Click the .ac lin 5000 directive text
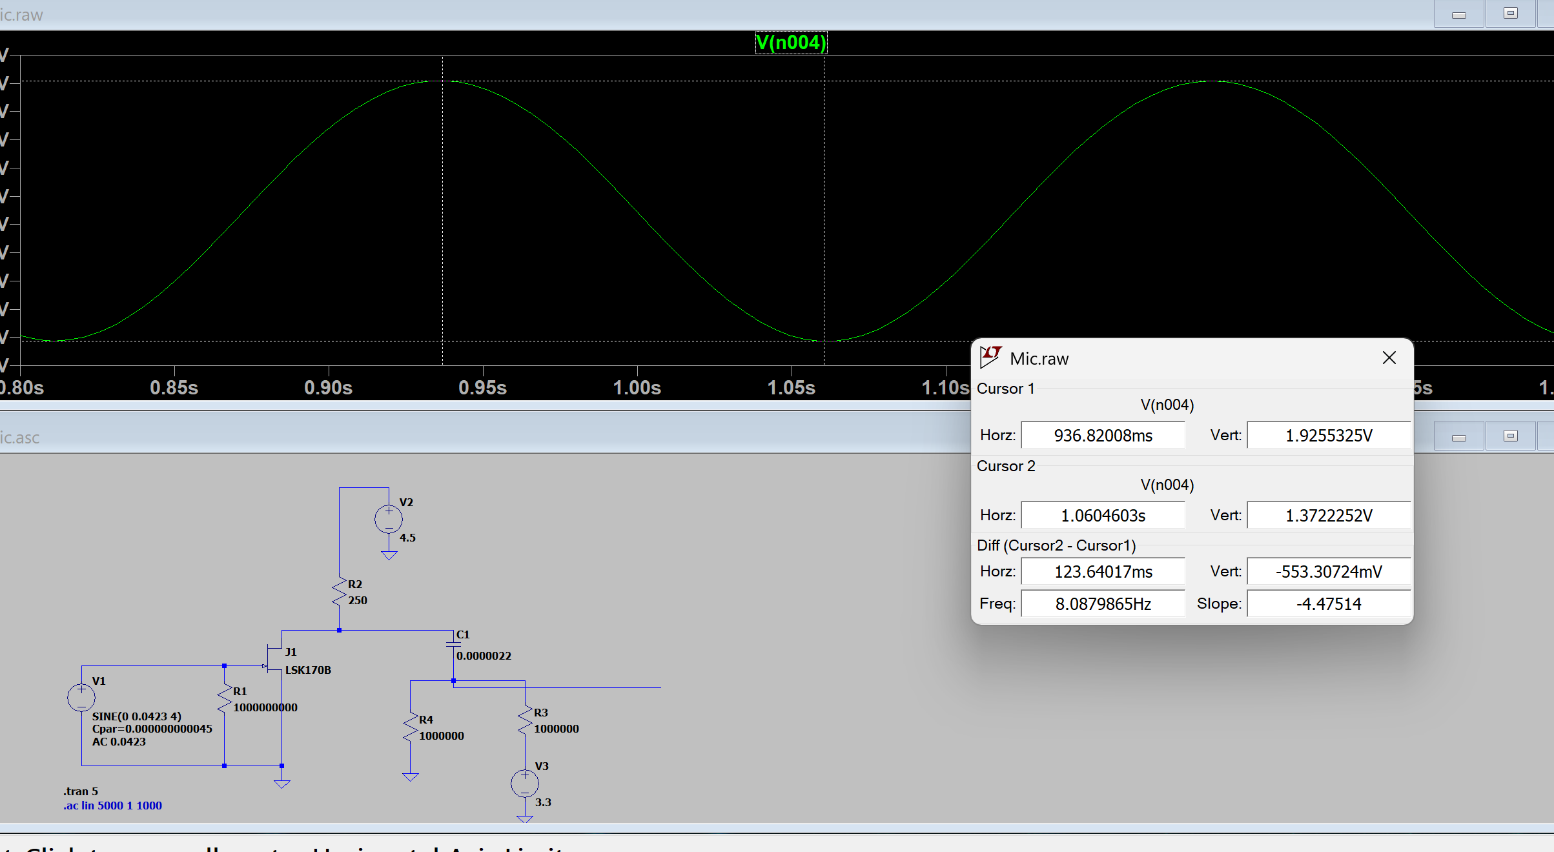 [x=113, y=806]
